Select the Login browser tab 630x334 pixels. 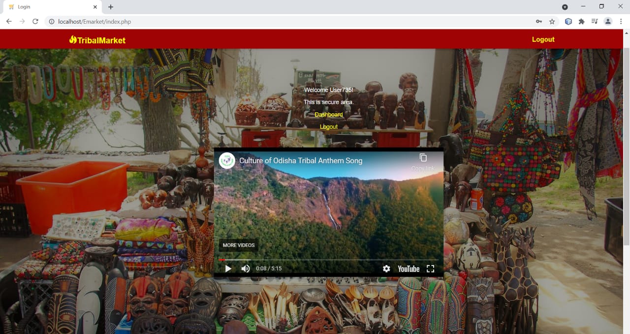[x=51, y=7]
